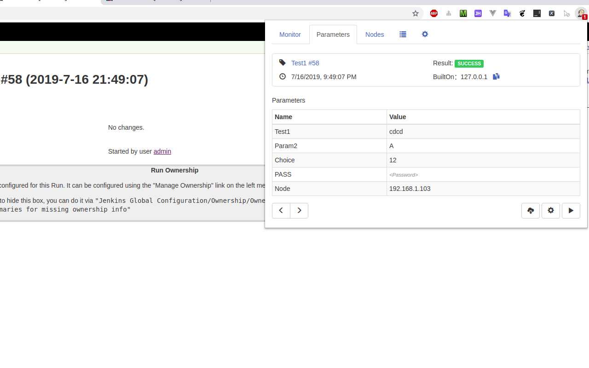
Task: Open the Vue devtools extension icon
Action: click(493, 13)
